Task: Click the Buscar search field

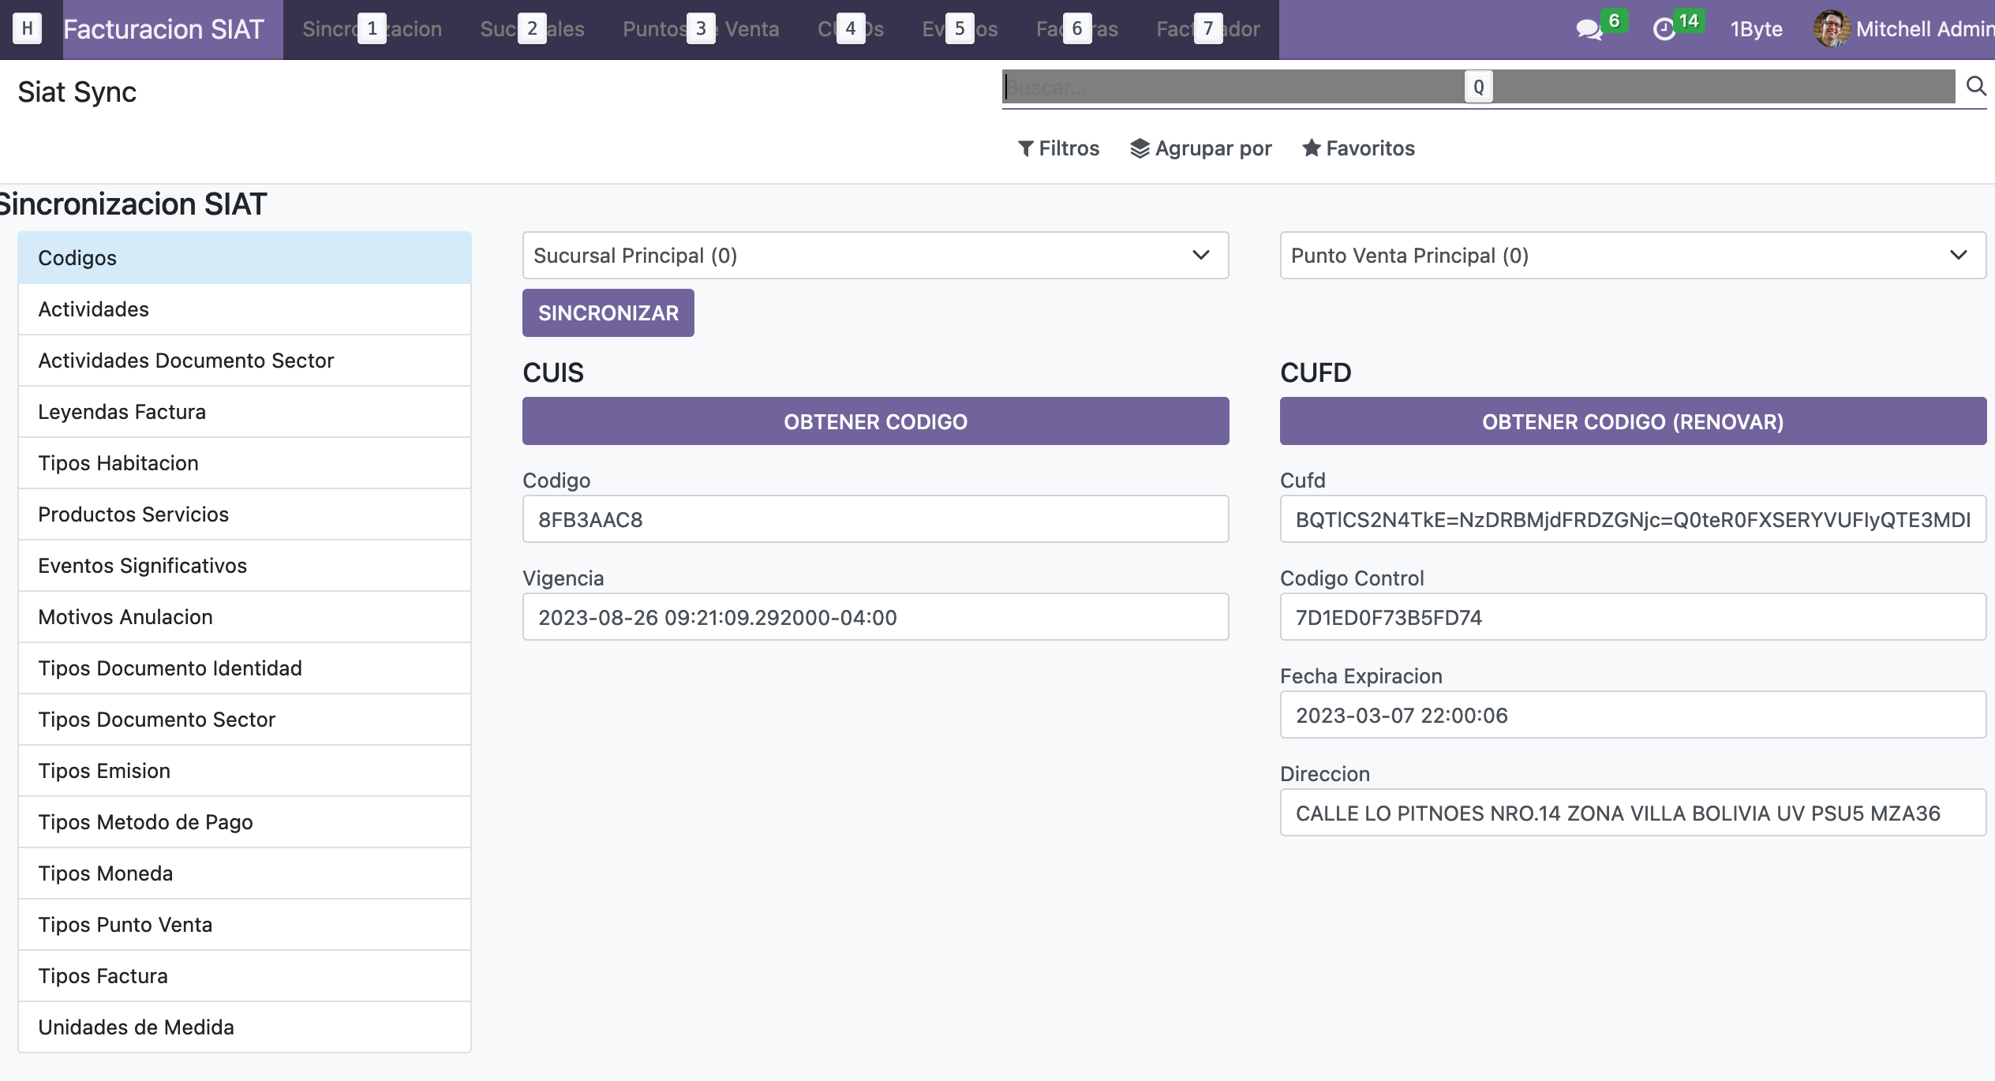Action: [x=1231, y=87]
